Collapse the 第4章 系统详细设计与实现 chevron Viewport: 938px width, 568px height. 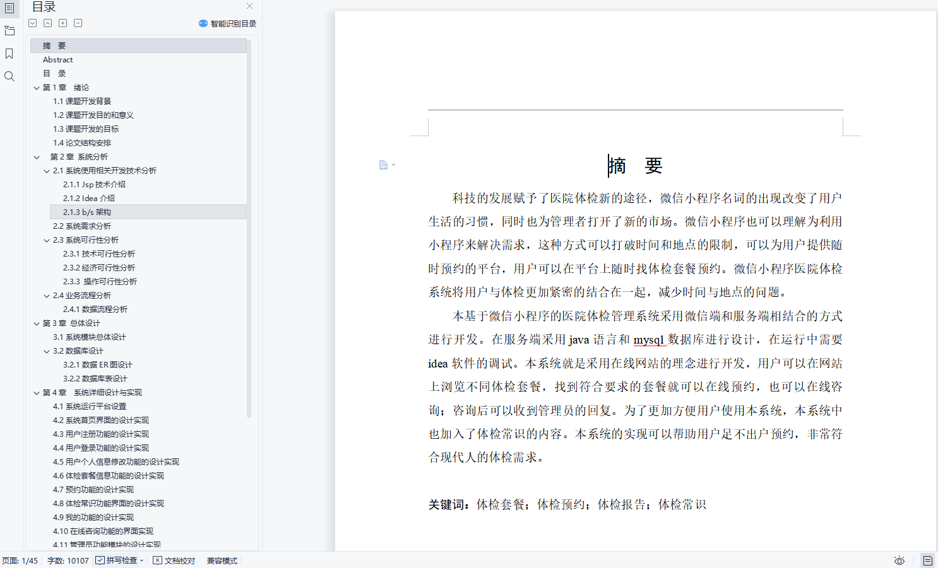[x=37, y=393]
